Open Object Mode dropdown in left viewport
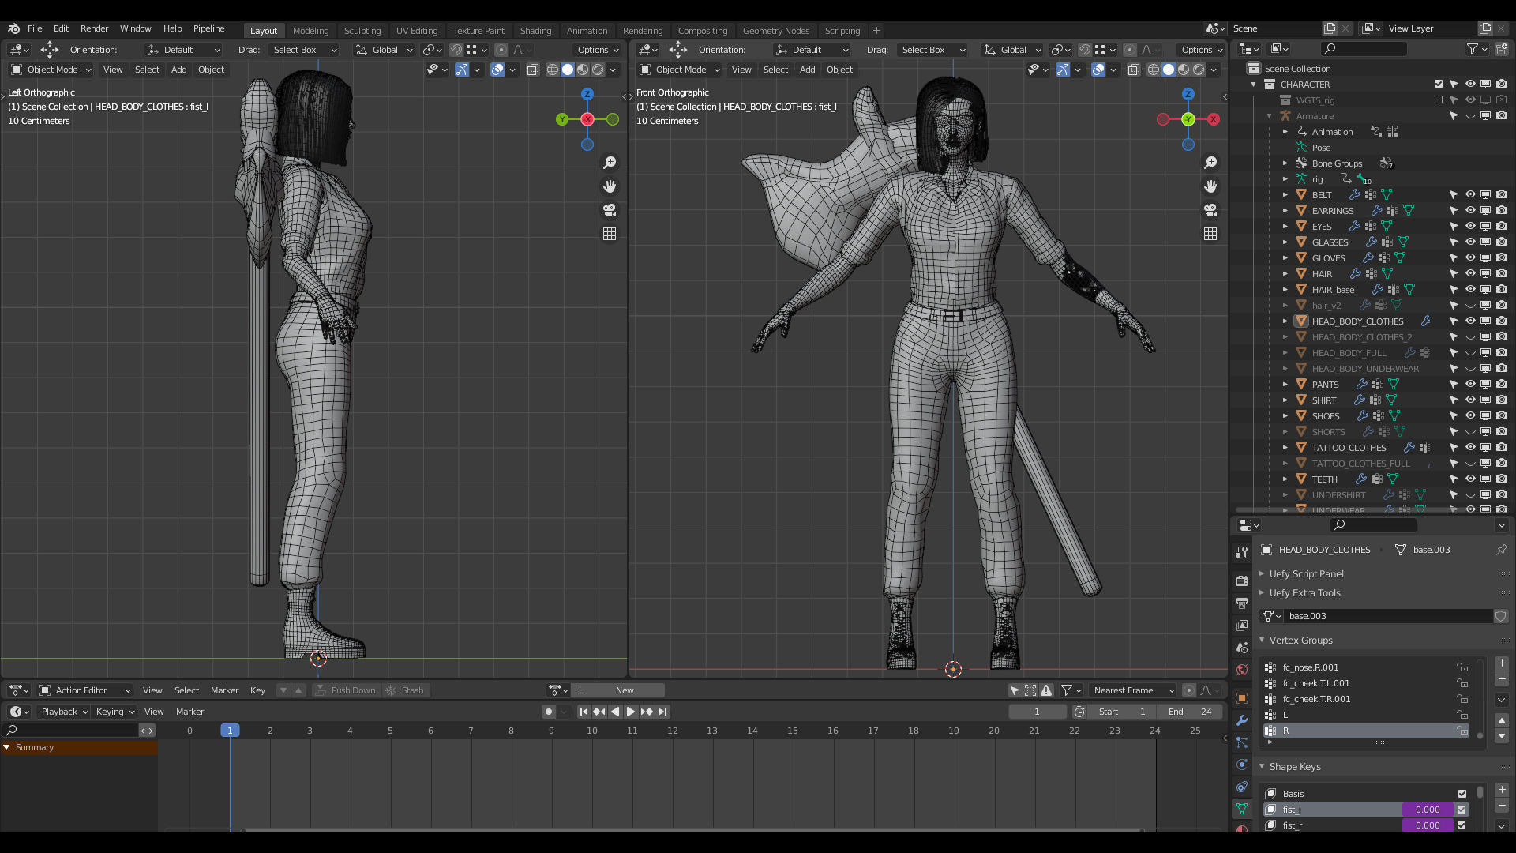 point(52,70)
